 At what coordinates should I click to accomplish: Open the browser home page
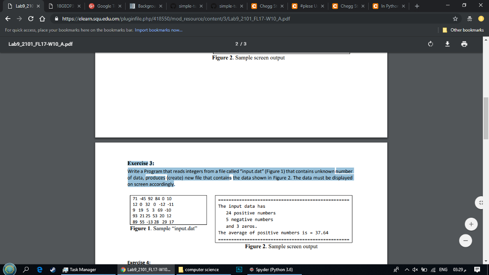(42, 18)
